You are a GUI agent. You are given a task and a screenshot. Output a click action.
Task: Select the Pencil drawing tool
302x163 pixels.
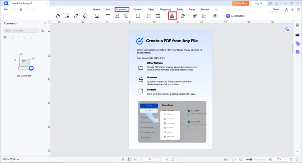(x=76, y=16)
